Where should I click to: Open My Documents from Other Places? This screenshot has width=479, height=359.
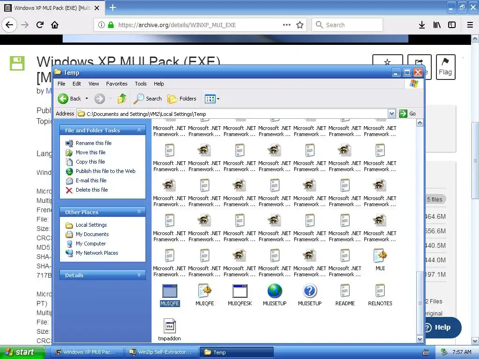(x=92, y=234)
